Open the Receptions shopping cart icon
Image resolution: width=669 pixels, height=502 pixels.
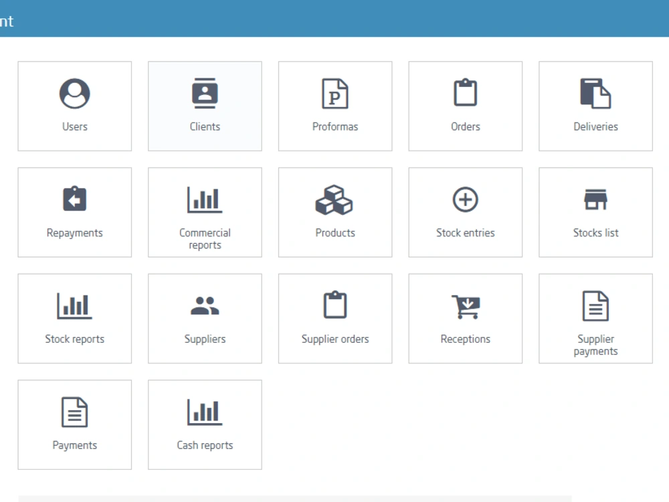466,307
